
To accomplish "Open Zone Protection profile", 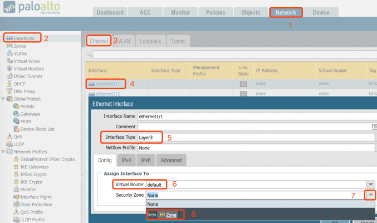I will coord(36,205).
